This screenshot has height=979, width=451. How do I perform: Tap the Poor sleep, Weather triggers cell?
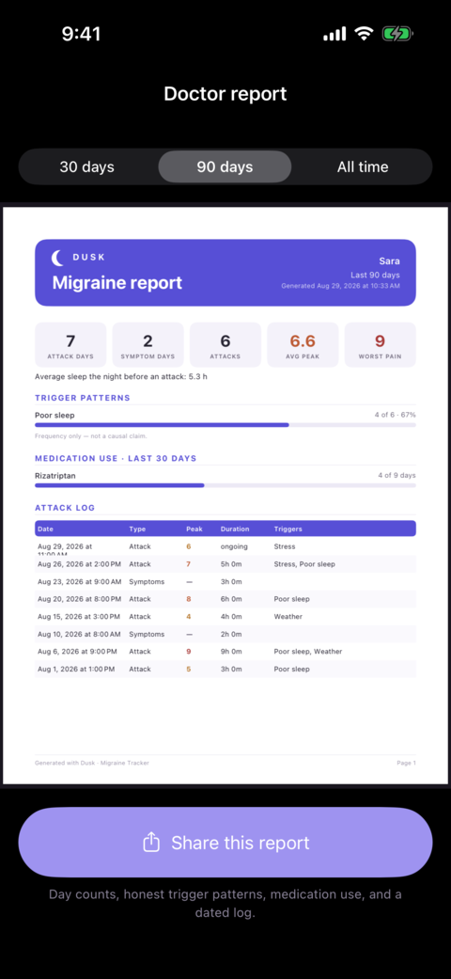[308, 651]
